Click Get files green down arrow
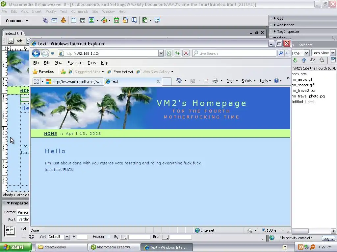The height and width of the screenshot is (252, 337). [x=295, y=60]
